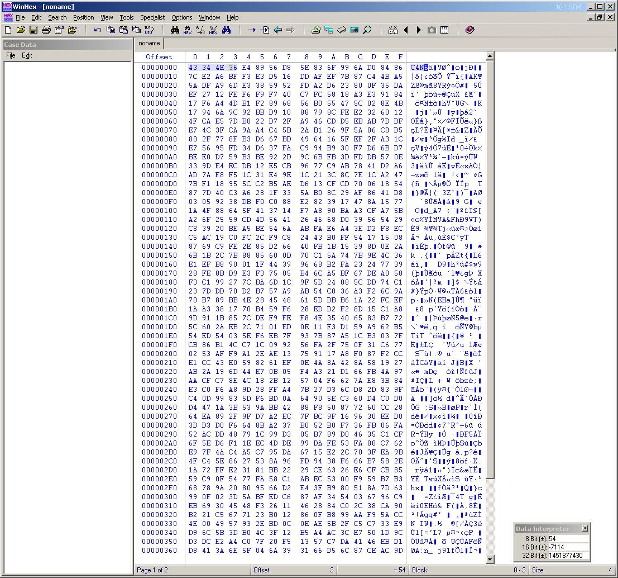Click the Undo arrow icon
This screenshot has width=618, height=578.
[97, 30]
